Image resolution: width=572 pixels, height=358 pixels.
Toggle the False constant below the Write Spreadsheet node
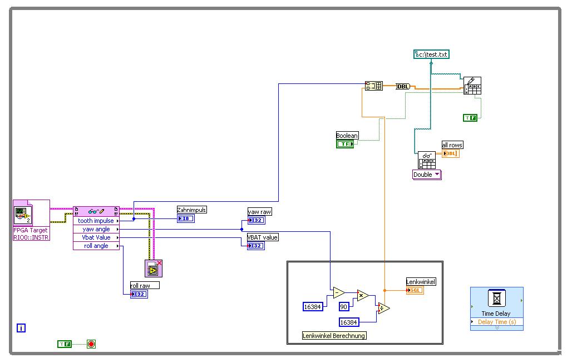pos(470,118)
